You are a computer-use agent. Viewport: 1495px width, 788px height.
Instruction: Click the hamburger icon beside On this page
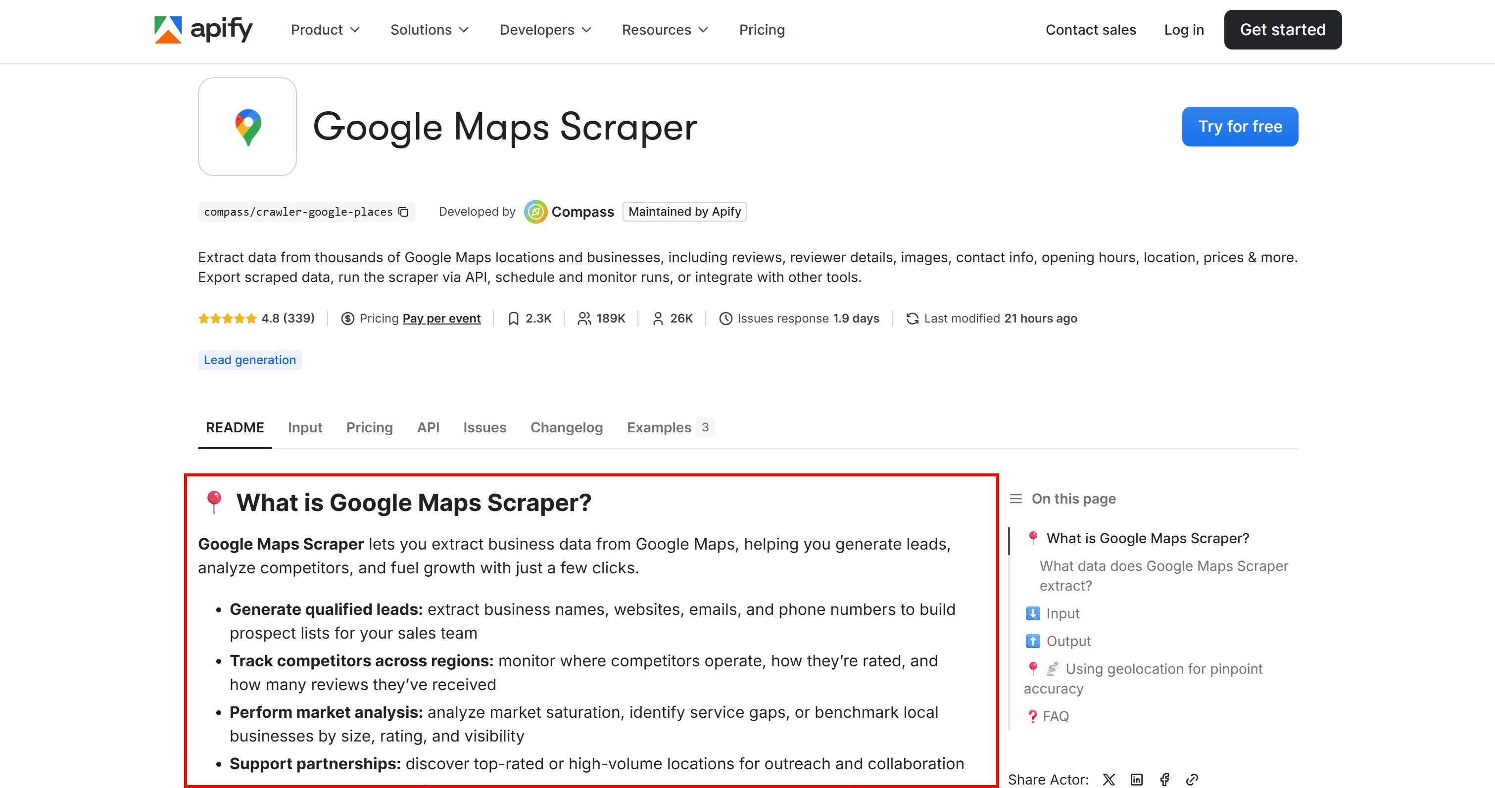1015,499
